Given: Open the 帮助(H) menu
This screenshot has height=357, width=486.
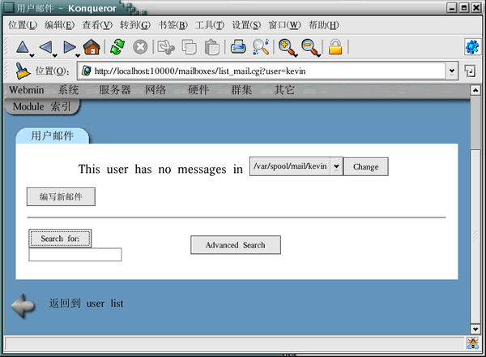Looking at the screenshot, I should click(x=323, y=25).
